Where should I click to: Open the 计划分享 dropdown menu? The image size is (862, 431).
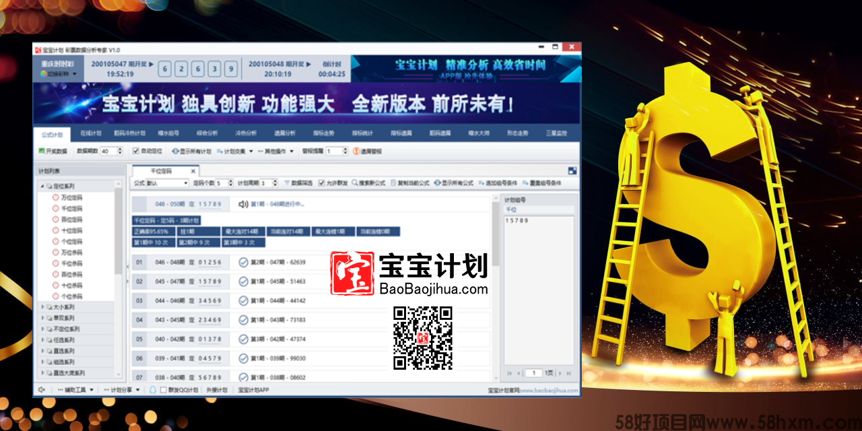(x=123, y=389)
